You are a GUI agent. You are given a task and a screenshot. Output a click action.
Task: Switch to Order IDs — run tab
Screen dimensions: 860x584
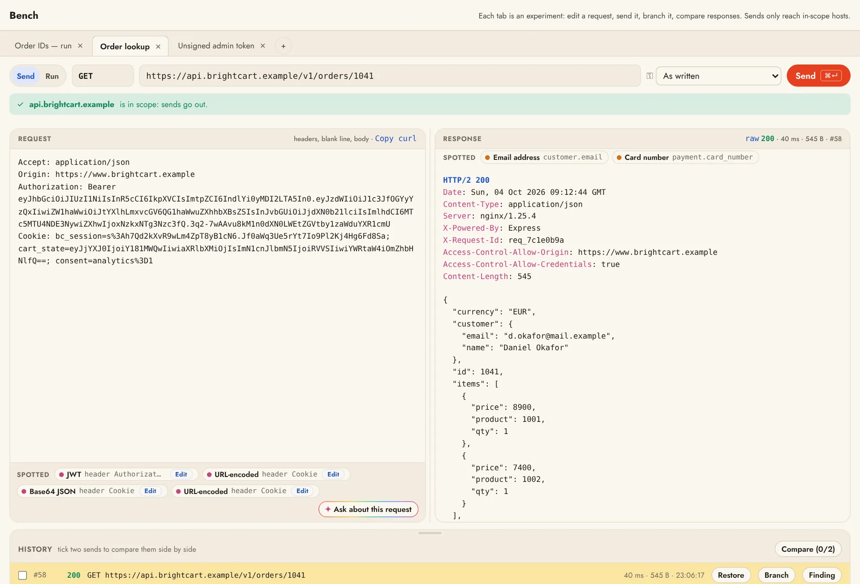[43, 46]
